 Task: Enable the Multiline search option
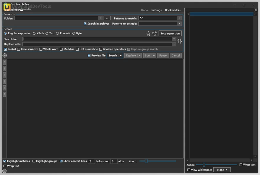(x=61, y=49)
